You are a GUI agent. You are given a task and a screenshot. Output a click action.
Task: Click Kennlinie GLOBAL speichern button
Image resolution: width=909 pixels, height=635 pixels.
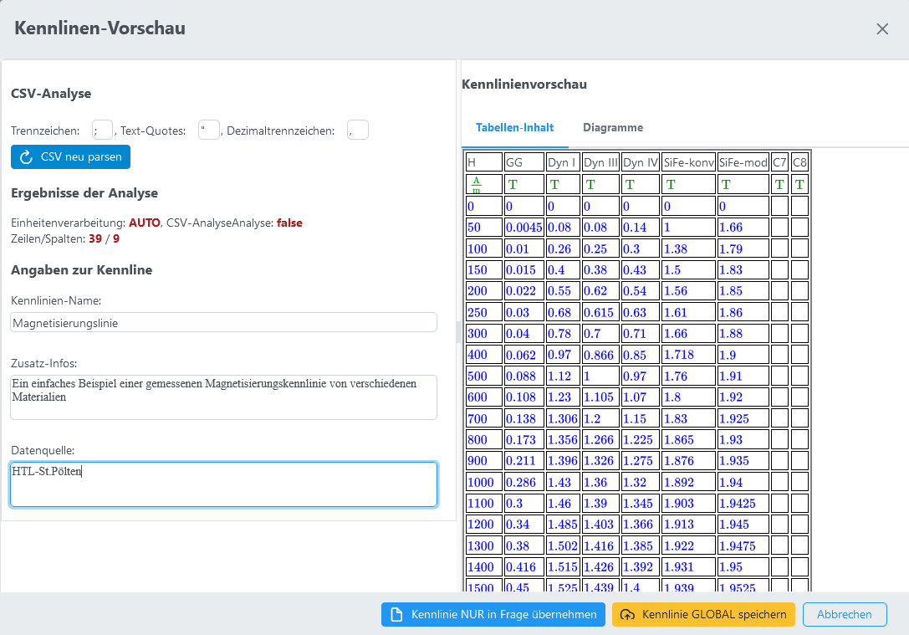703,614
